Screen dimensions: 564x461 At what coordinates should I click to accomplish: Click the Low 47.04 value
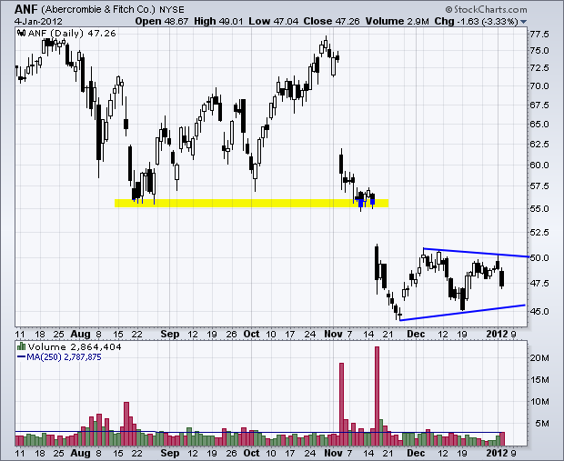coord(274,21)
